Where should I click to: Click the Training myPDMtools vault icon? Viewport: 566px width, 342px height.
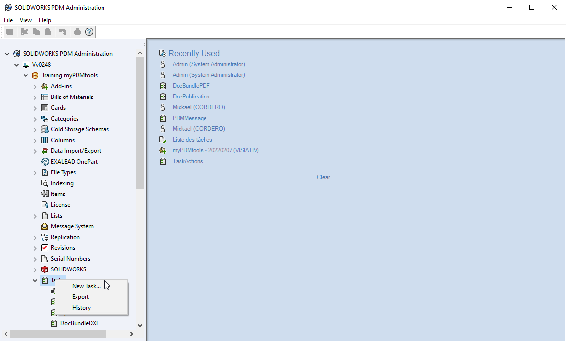[35, 75]
